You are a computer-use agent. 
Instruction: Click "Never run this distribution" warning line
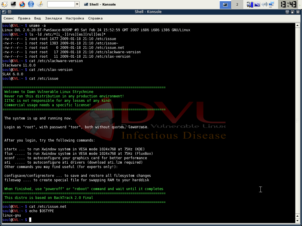(x=64, y=96)
